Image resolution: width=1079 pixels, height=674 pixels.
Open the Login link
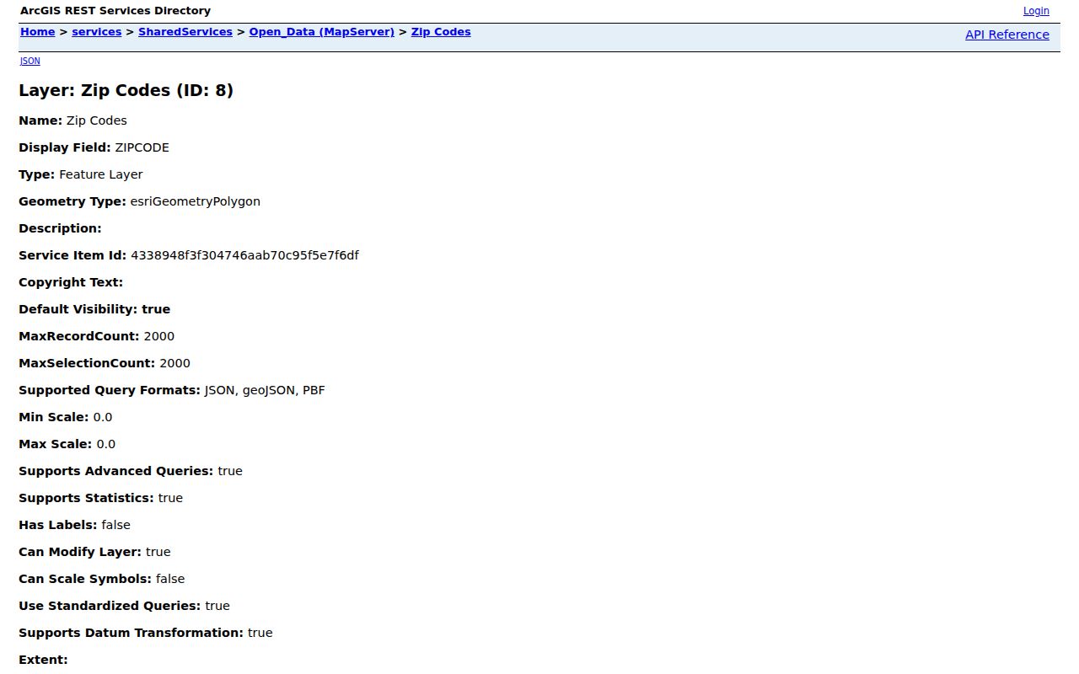(x=1036, y=11)
